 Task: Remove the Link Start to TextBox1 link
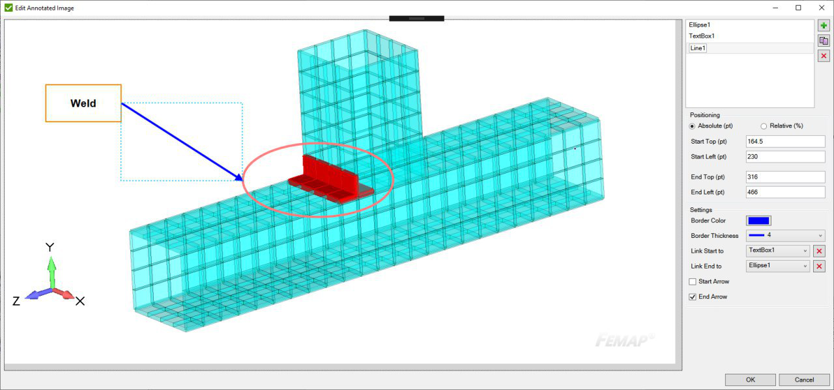tap(820, 251)
